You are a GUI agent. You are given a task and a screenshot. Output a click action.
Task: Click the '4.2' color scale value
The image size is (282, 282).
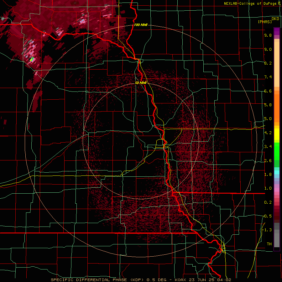tap(268, 133)
